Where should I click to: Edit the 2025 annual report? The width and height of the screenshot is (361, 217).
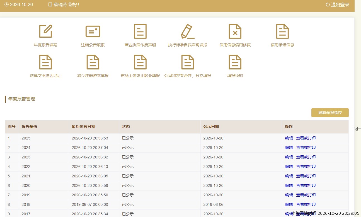point(289,138)
